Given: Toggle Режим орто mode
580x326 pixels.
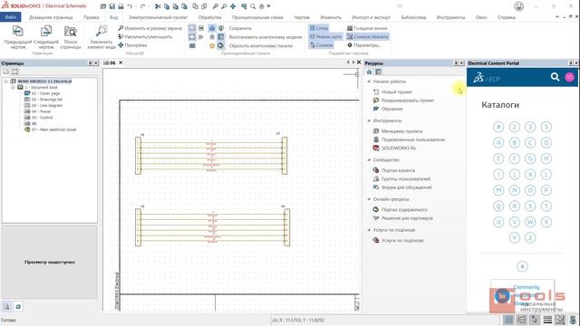Looking at the screenshot, I should (325, 36).
